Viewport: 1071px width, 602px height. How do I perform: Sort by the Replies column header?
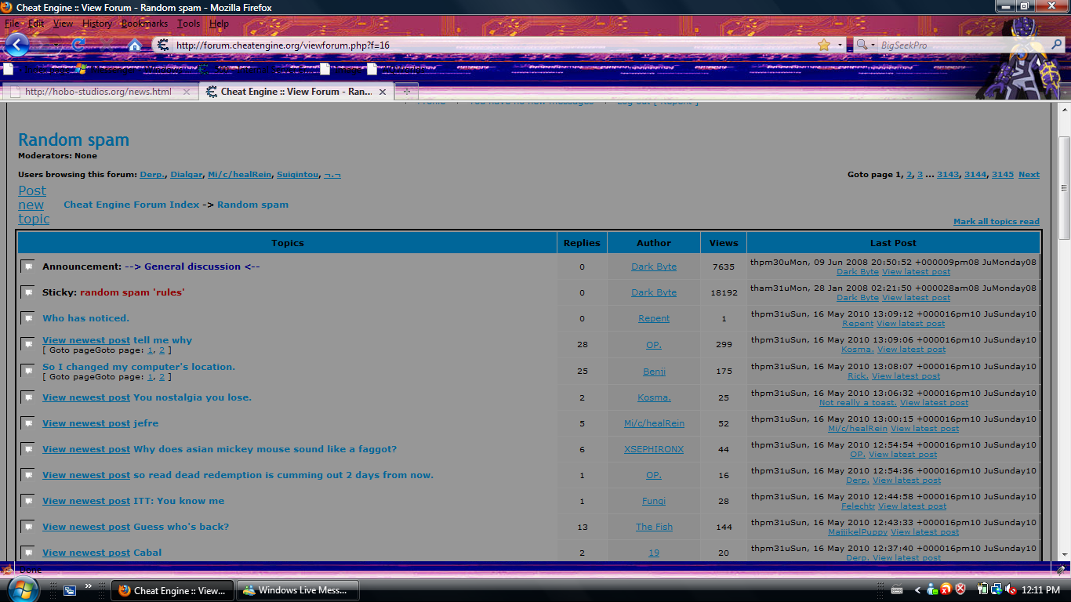point(582,243)
